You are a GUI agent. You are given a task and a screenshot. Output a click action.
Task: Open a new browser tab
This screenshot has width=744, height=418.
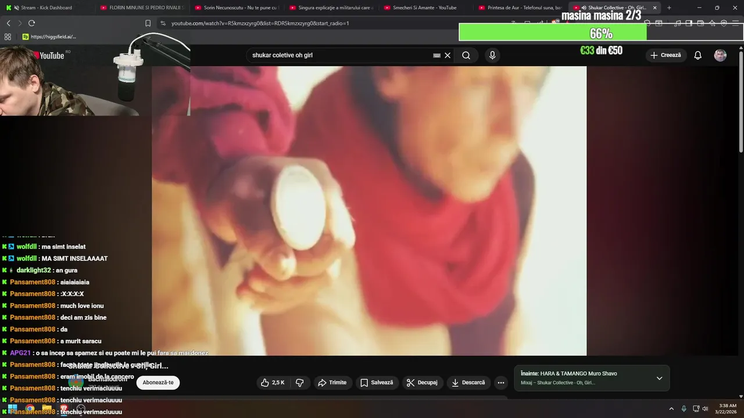669,8
